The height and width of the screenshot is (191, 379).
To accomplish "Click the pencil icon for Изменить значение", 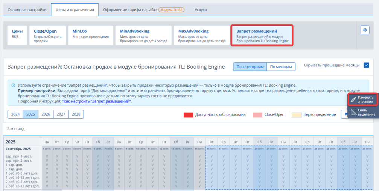I will click(x=353, y=99).
